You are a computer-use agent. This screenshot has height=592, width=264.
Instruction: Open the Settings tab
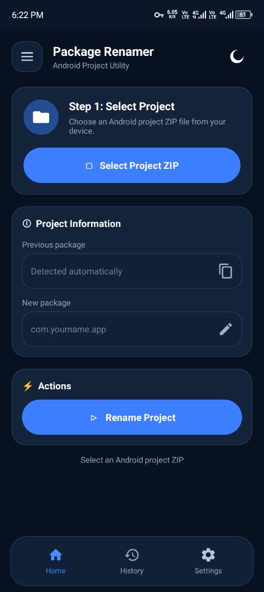pyautogui.click(x=208, y=561)
